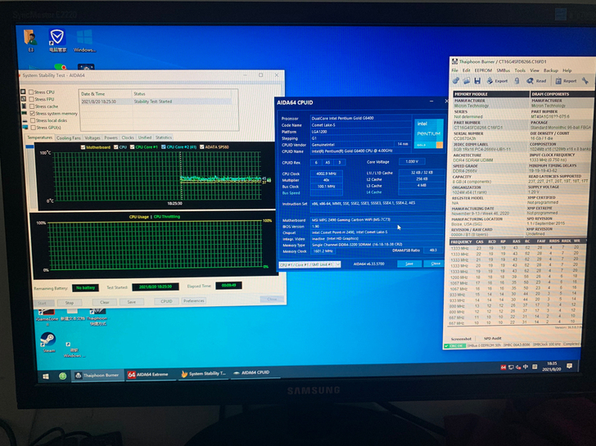Switch to Thaiphoon Burner taskbar item
596x446 pixels.
tap(97, 376)
